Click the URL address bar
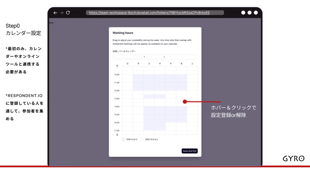 point(155,13)
